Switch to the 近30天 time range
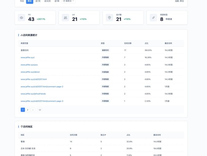This screenshot has height=156, width=207. 47,1
